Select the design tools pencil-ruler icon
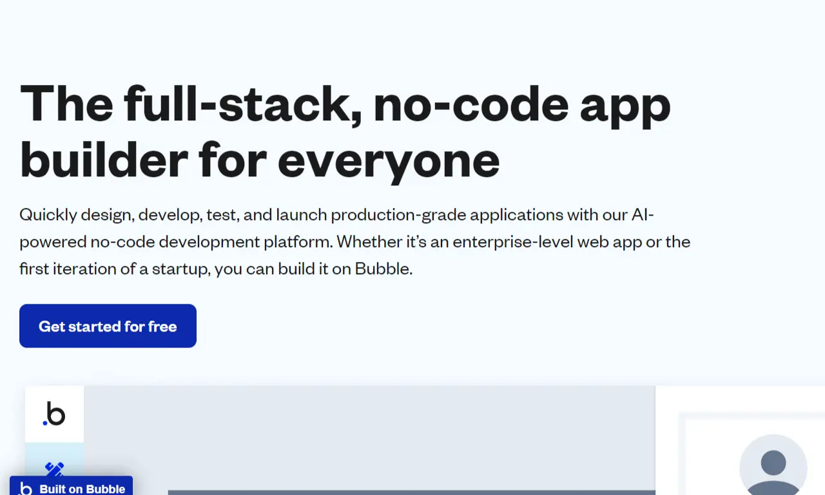The width and height of the screenshot is (825, 495). tap(54, 469)
